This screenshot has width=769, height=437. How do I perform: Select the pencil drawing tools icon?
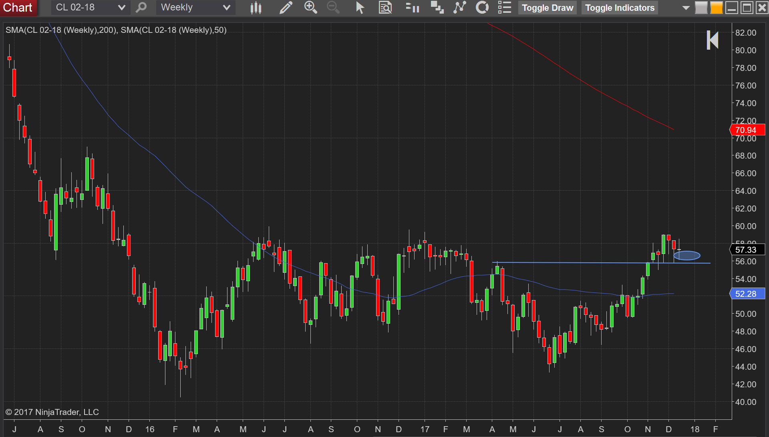tap(286, 8)
